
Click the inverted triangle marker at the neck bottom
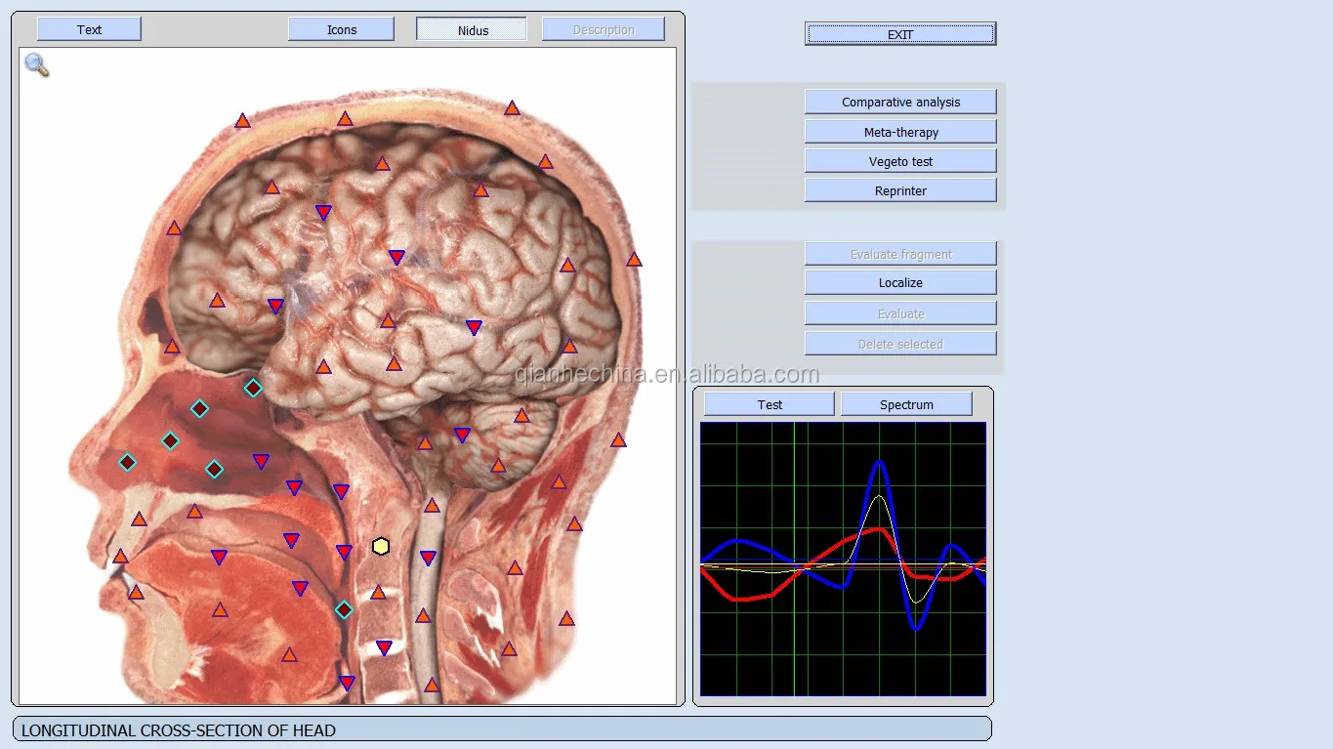pyautogui.click(x=347, y=683)
